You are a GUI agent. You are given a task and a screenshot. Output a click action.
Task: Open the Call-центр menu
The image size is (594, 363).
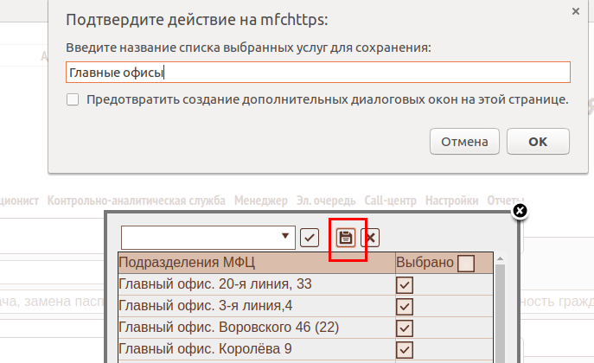[390, 201]
